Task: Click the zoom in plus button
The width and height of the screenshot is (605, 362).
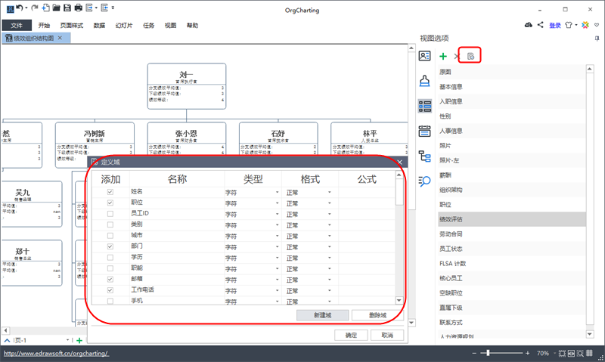Action: tap(527, 353)
